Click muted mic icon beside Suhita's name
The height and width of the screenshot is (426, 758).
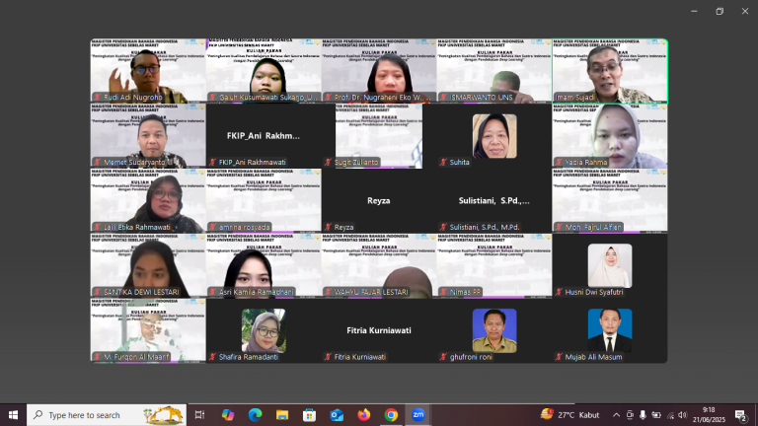coord(443,163)
